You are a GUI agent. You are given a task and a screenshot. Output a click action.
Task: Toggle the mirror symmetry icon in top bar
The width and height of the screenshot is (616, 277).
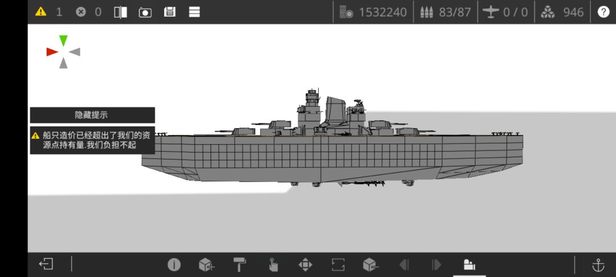[120, 12]
